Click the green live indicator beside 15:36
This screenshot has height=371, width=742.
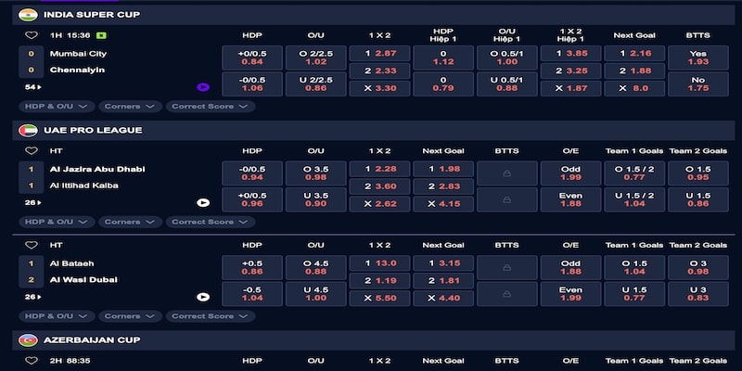pos(101,35)
